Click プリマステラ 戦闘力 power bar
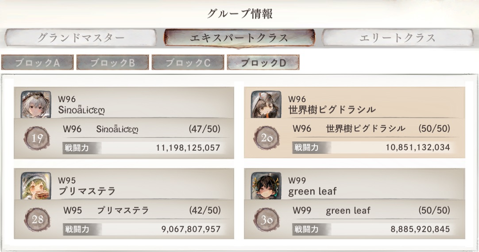 click(142, 229)
